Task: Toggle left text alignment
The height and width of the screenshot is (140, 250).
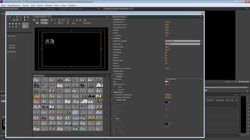Action: point(73,20)
